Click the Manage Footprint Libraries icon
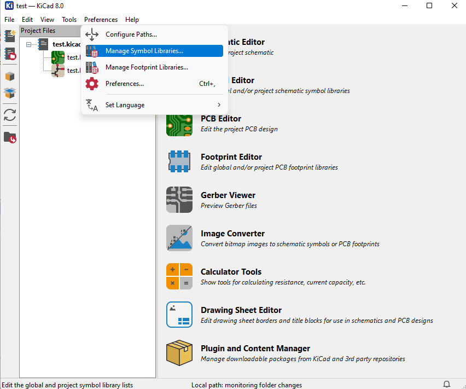The width and height of the screenshot is (466, 389). 92,67
